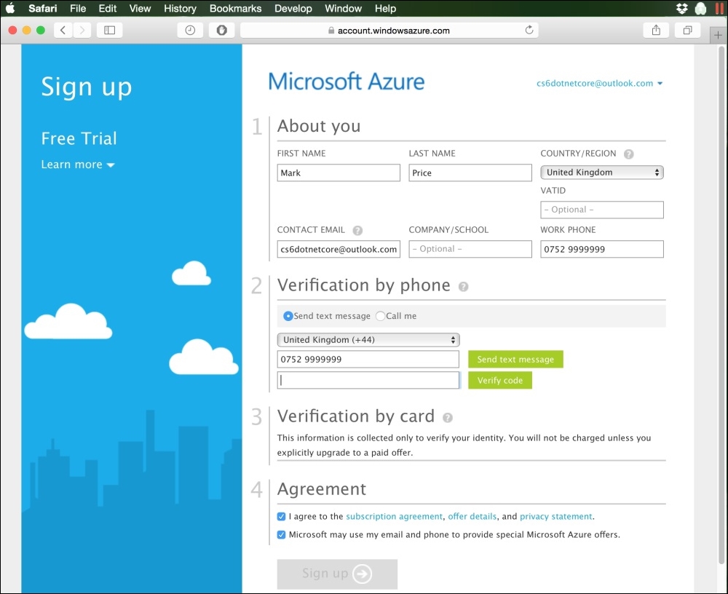Screen dimensions: 728x594
Task: Open the subscription agreement link
Action: pos(394,516)
